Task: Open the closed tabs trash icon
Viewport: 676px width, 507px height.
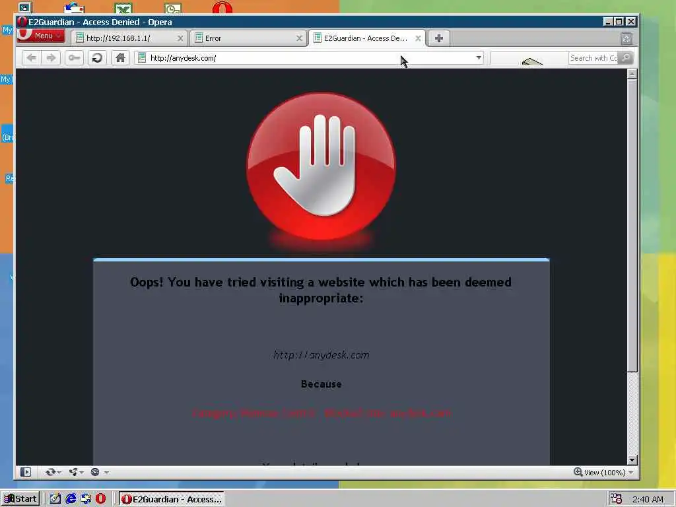Action: point(627,39)
